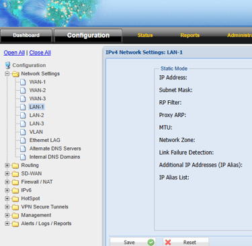Screen dimensions: 252x246
Task: Click the IPv4 Network Settings: LAN-1 heading
Action: tap(144, 52)
